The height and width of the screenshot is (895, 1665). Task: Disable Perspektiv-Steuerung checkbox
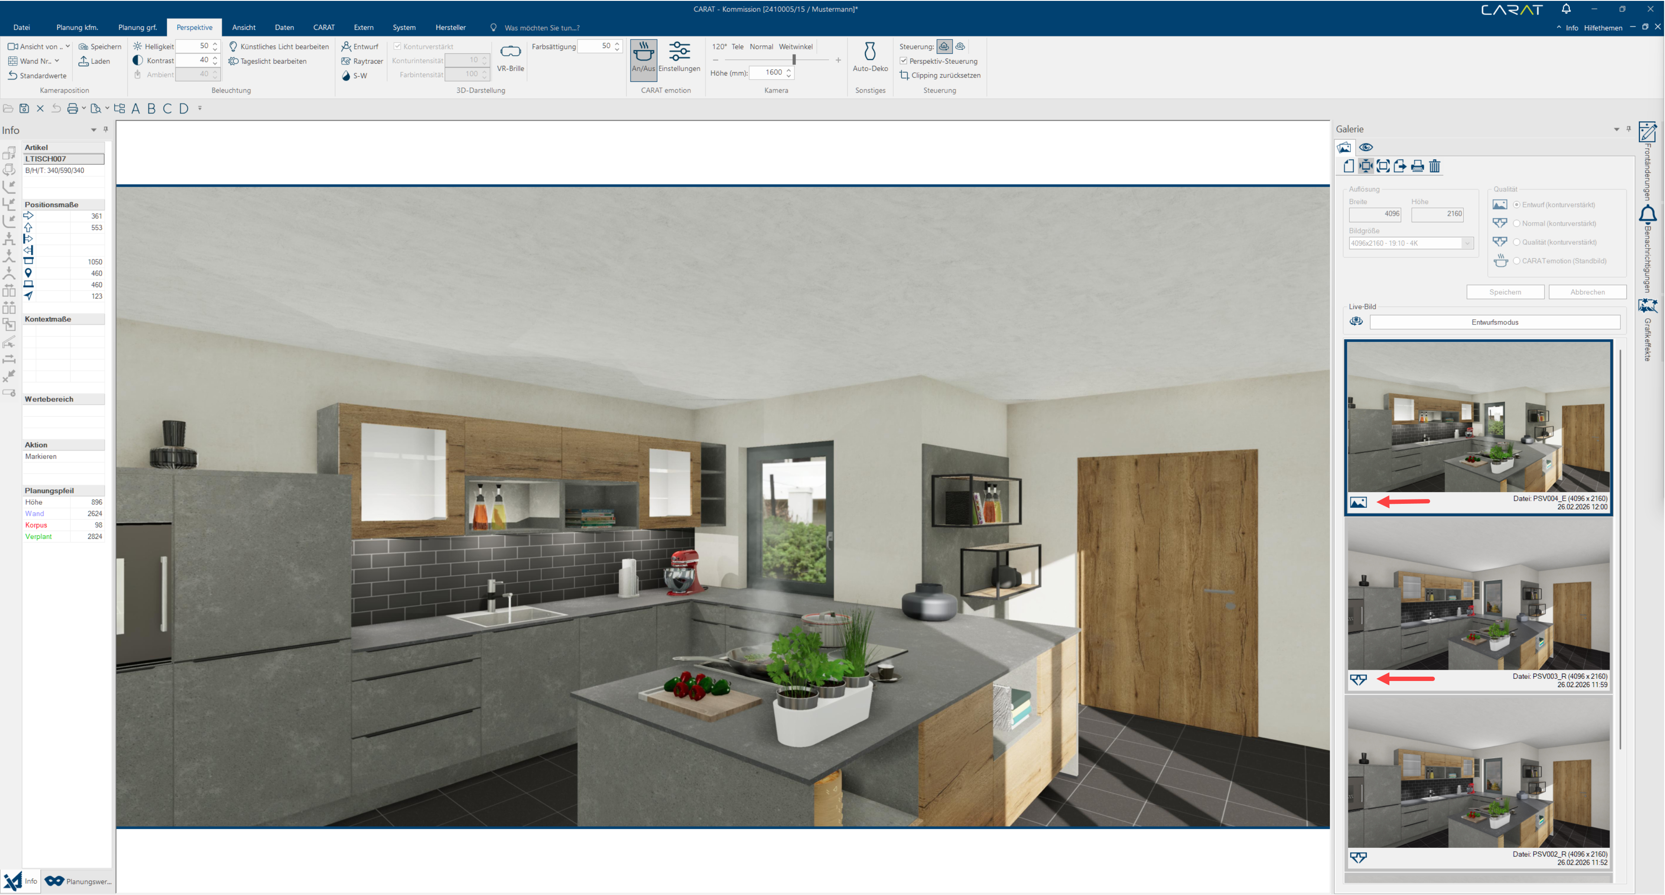pos(904,61)
